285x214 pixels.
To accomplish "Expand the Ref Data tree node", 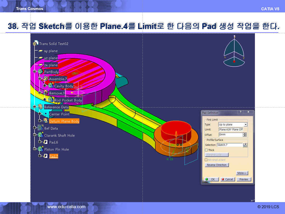I will click(35, 128).
